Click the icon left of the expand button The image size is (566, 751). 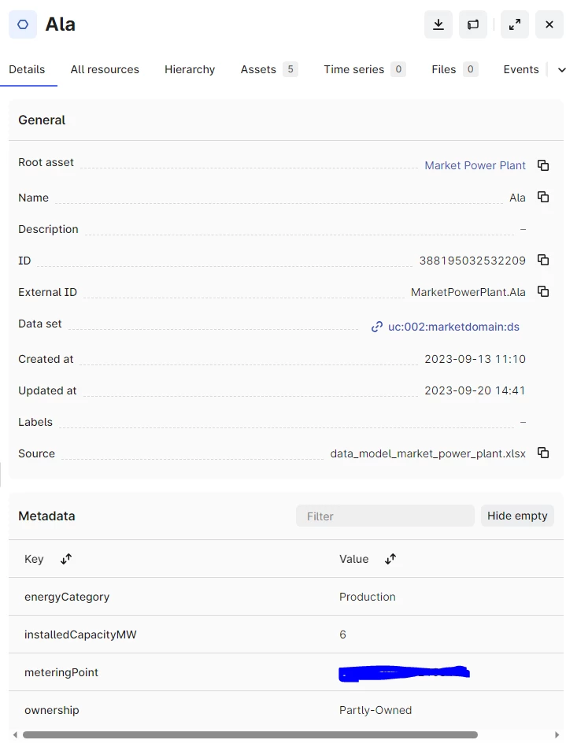[x=473, y=24]
